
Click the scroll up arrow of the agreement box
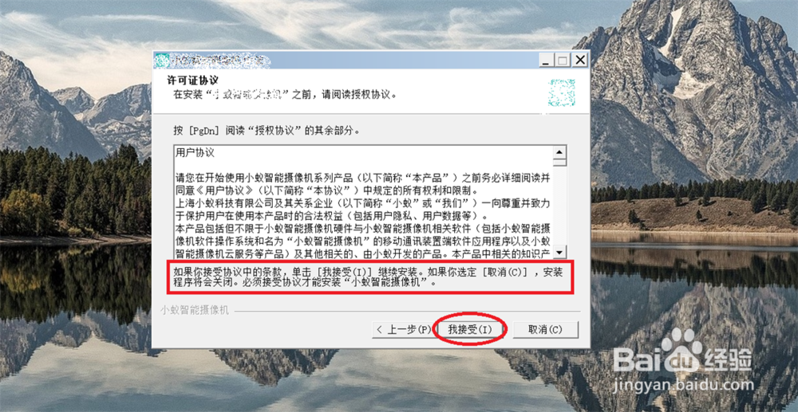pyautogui.click(x=560, y=152)
